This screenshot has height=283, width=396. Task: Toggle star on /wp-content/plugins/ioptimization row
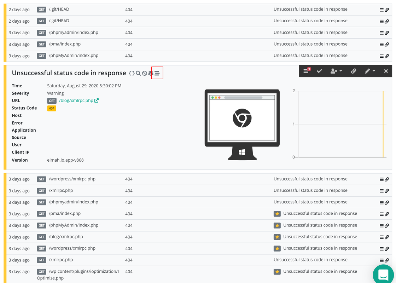pos(277,272)
